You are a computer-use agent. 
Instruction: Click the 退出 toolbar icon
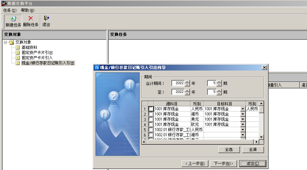[x=46, y=19]
